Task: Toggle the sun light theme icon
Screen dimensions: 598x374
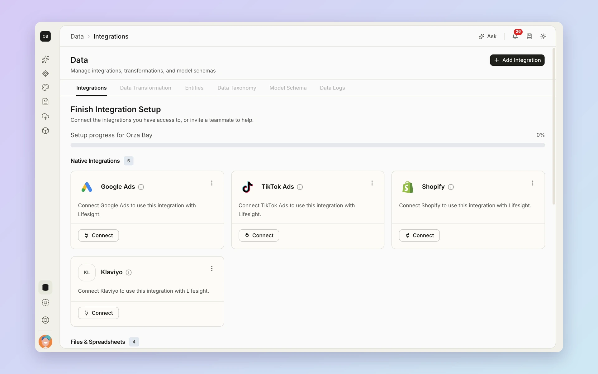Action: tap(543, 36)
